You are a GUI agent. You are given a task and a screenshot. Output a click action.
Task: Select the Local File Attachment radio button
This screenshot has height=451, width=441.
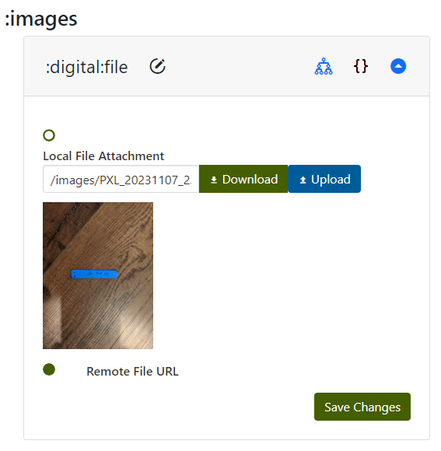click(x=49, y=135)
